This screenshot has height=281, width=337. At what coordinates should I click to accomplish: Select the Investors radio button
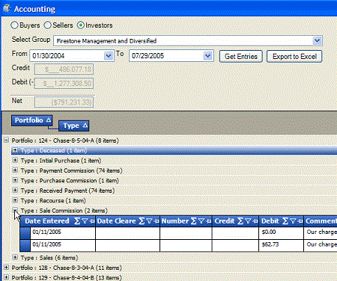(81, 25)
